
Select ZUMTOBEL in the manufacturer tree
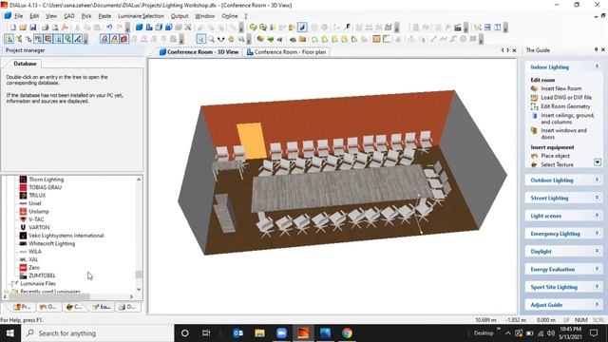pos(42,275)
